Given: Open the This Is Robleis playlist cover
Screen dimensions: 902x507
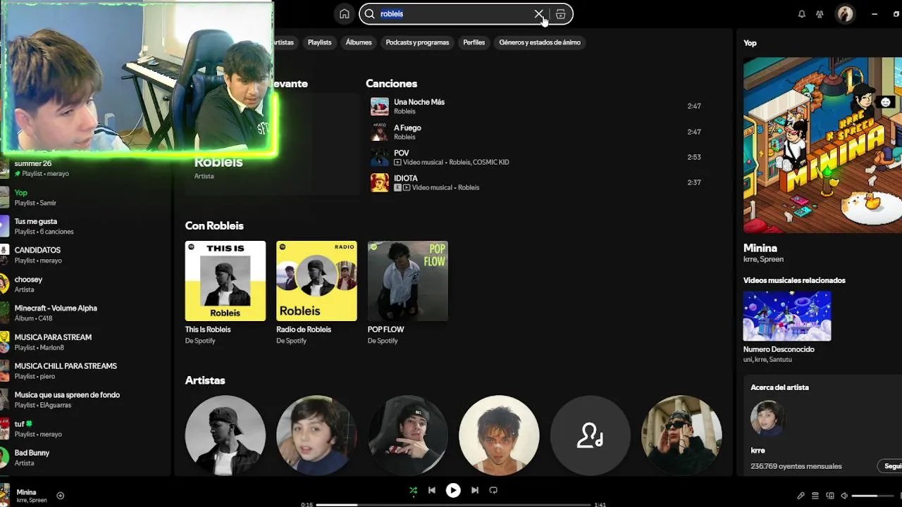Looking at the screenshot, I should (x=225, y=281).
